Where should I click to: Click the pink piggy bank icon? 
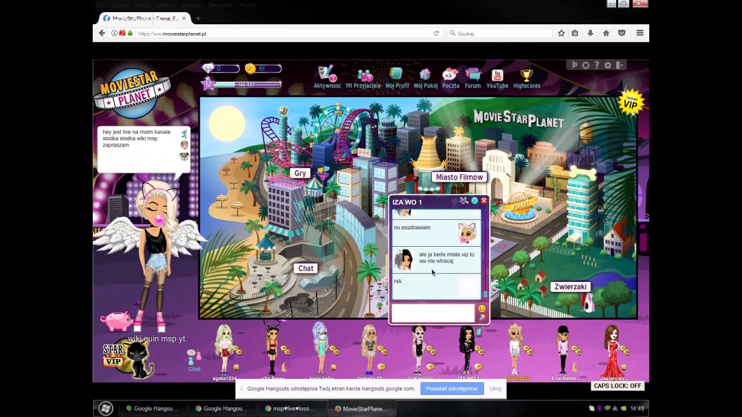coord(117,321)
